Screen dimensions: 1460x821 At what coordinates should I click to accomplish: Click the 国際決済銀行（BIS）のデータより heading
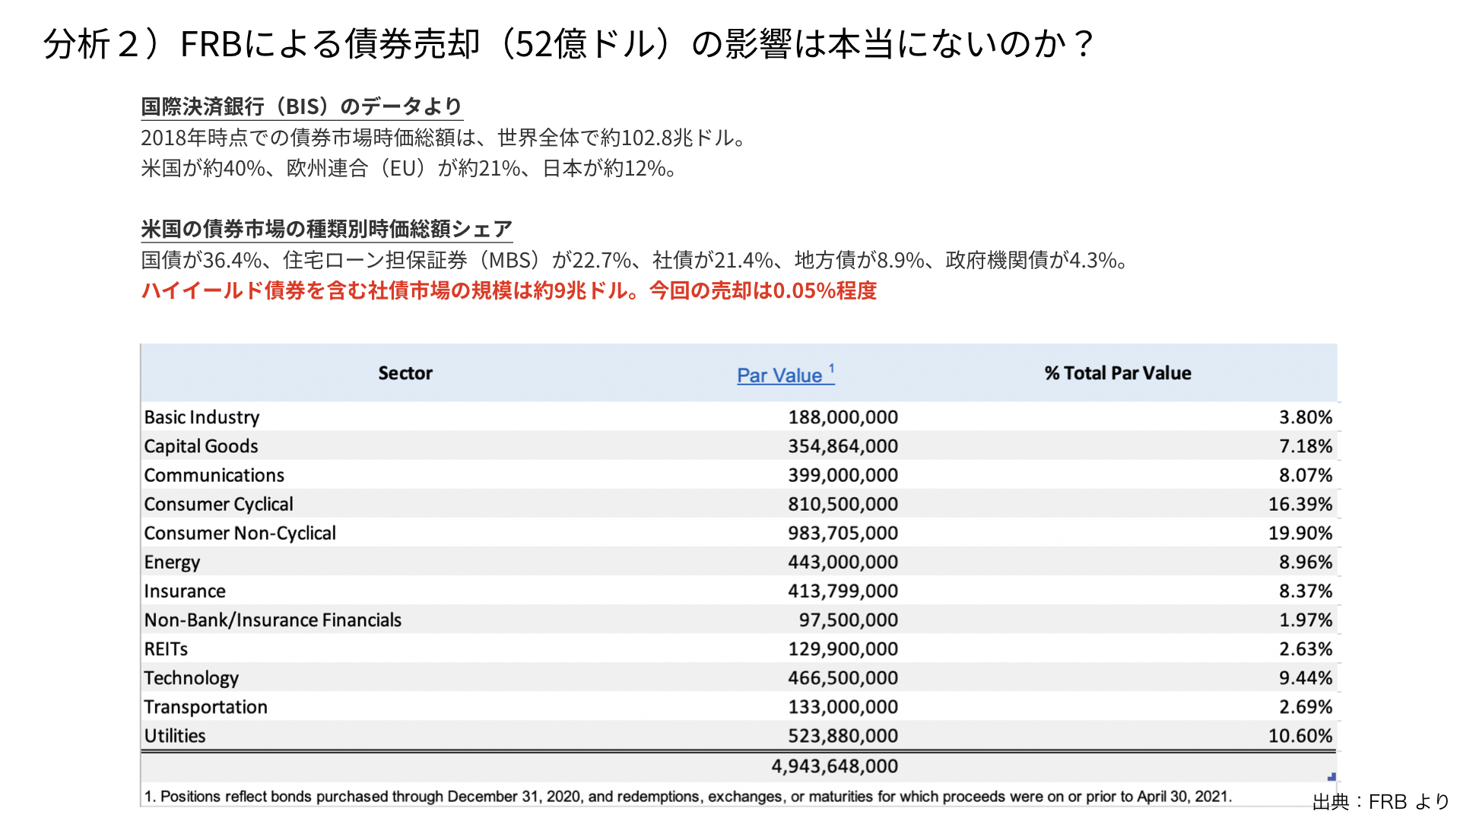pos(302,106)
